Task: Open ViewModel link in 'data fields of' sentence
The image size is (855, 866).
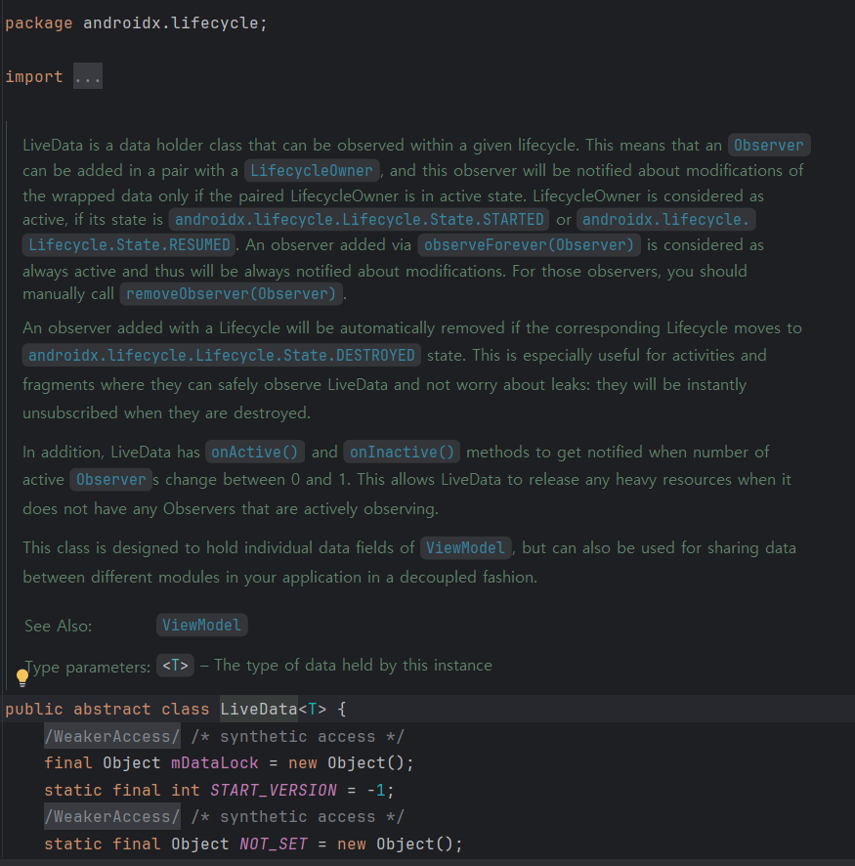Action: (465, 548)
